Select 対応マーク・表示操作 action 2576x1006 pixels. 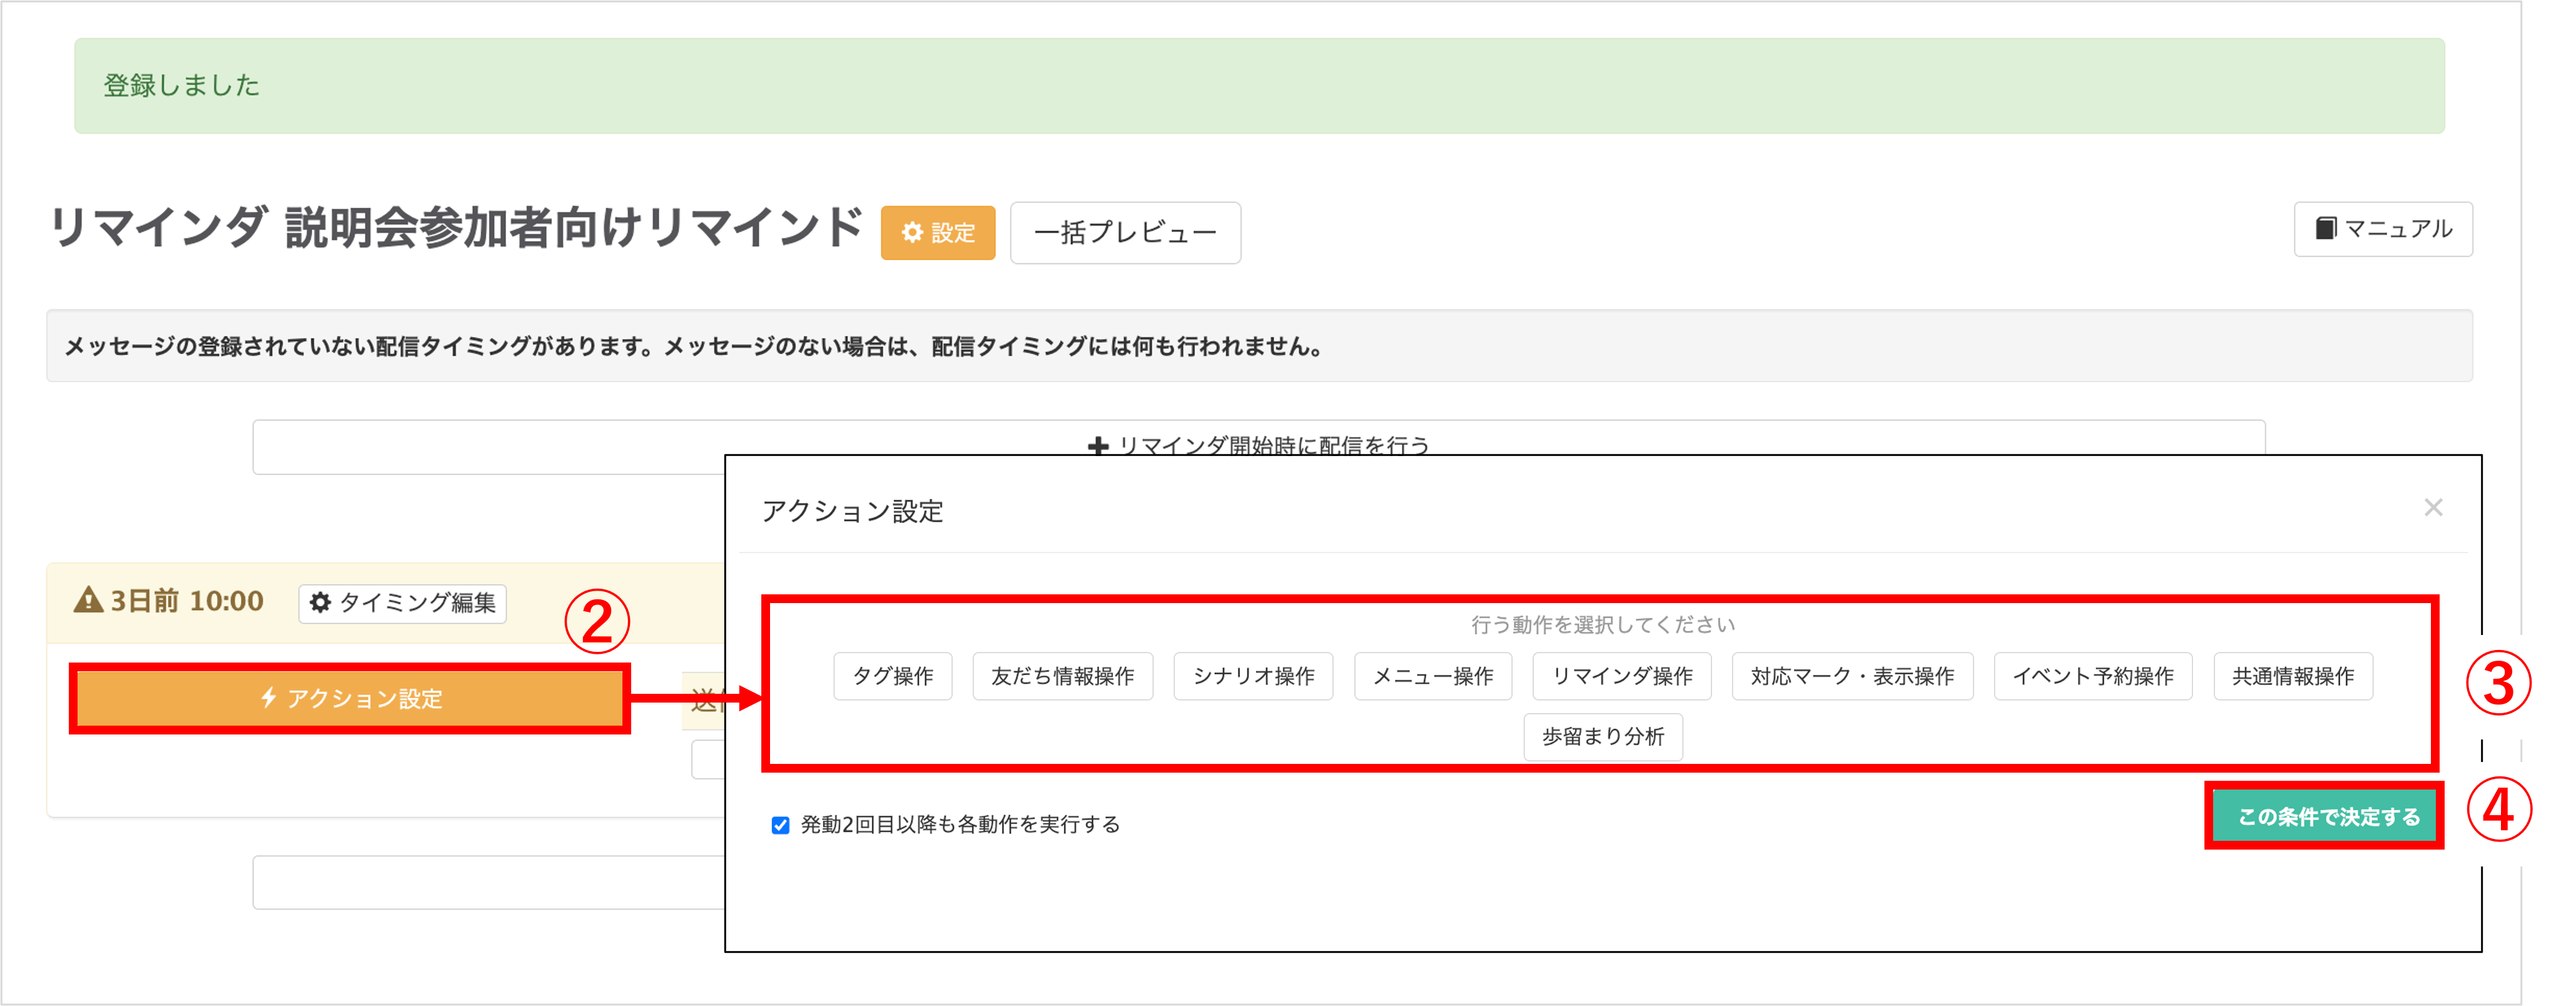pyautogui.click(x=1852, y=676)
